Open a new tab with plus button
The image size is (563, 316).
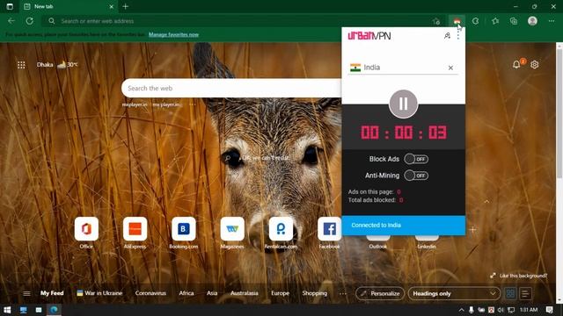[x=125, y=6]
